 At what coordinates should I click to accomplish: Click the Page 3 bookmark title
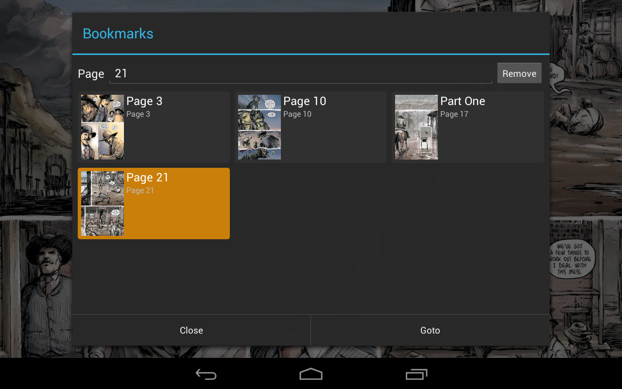144,101
